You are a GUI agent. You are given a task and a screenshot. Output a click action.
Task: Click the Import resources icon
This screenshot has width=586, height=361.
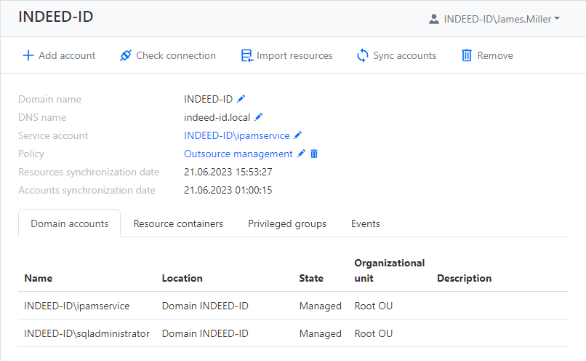point(246,55)
